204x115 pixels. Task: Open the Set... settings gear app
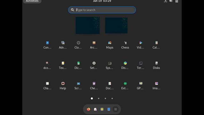pyautogui.click(x=94, y=65)
